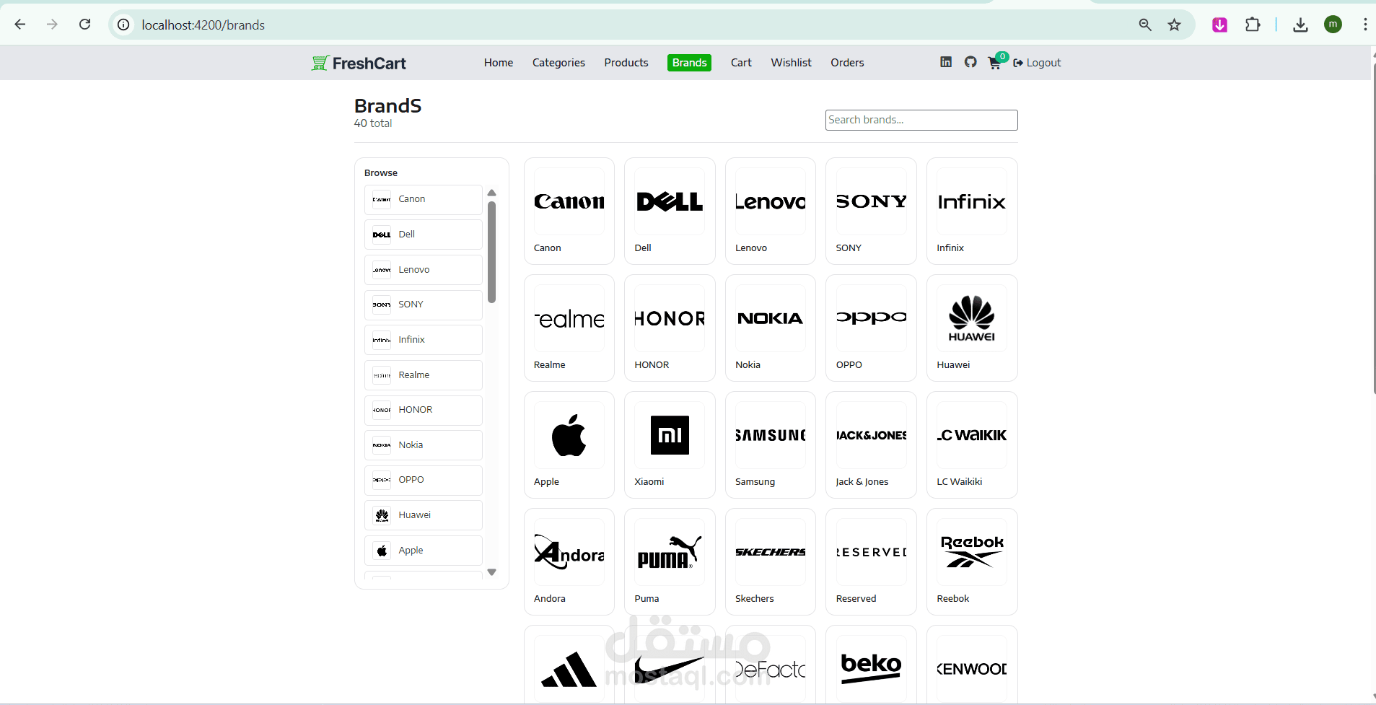Focus the Search brands input field
The height and width of the screenshot is (705, 1376).
(921, 120)
